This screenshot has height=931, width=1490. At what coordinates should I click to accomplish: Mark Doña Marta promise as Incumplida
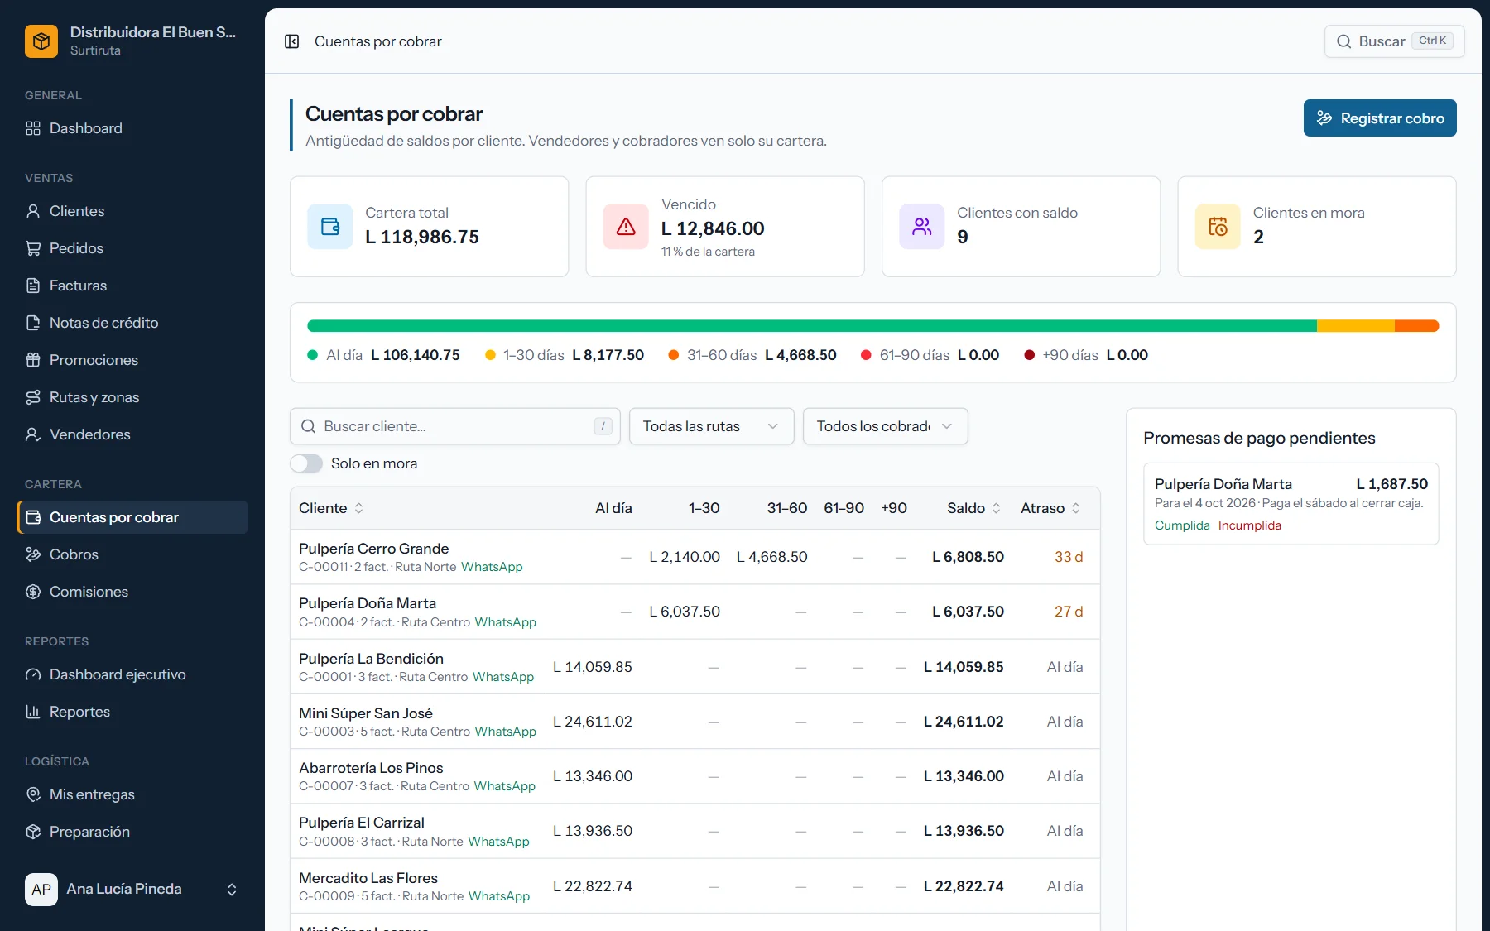pyautogui.click(x=1249, y=525)
